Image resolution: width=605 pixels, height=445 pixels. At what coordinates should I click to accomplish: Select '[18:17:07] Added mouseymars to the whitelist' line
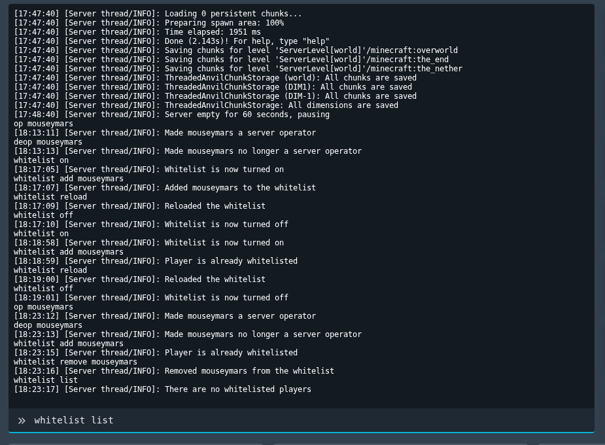165,188
